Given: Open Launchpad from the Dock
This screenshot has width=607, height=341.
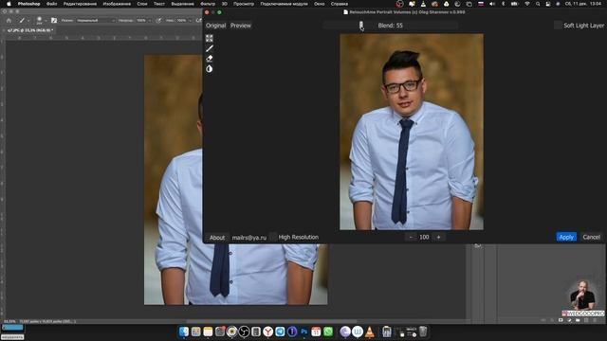Looking at the screenshot, I should coord(196,332).
